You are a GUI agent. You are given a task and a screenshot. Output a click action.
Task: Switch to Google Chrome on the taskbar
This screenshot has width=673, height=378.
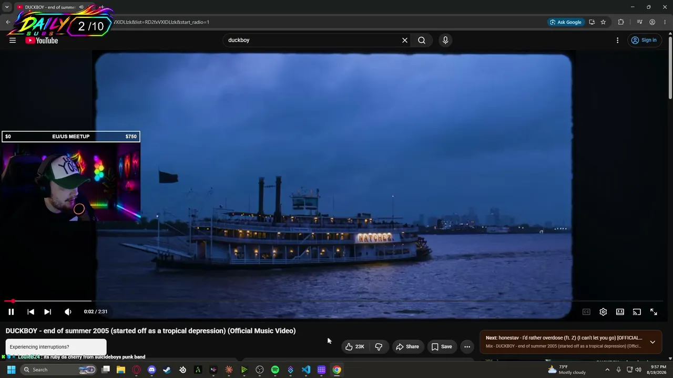click(x=337, y=370)
